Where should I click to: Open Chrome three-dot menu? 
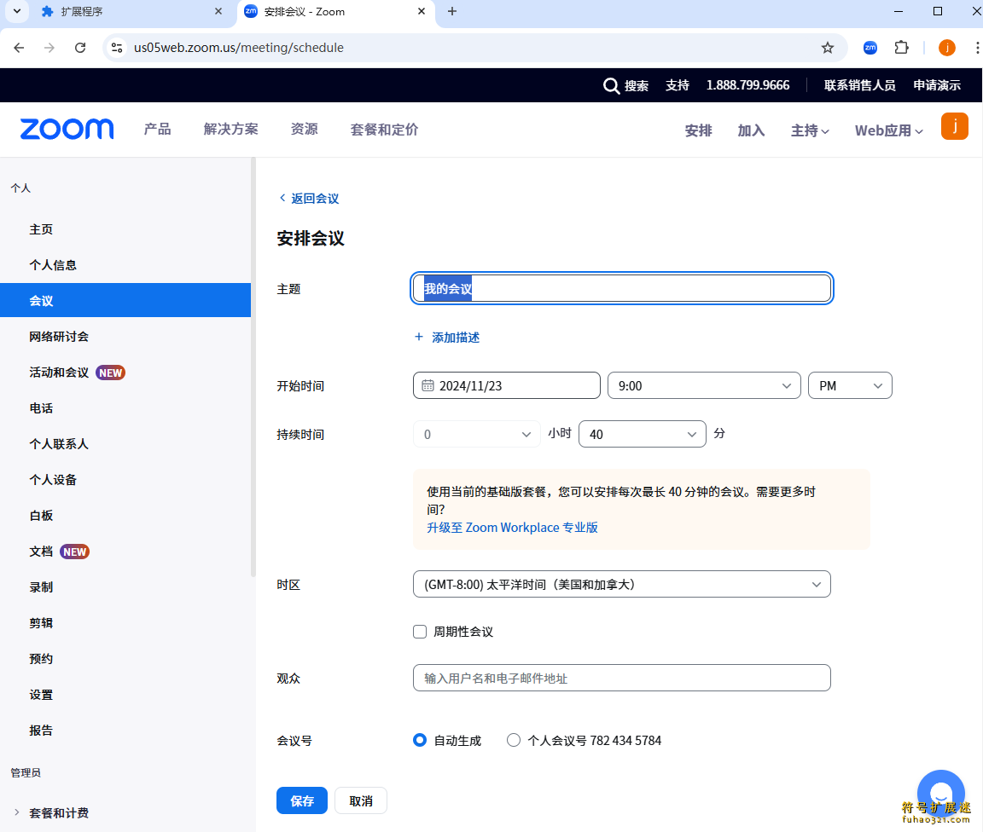pyautogui.click(x=977, y=48)
